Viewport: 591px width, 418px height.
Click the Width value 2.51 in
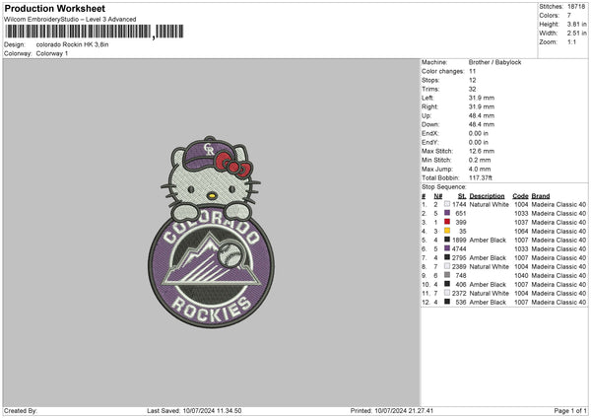tap(576, 34)
